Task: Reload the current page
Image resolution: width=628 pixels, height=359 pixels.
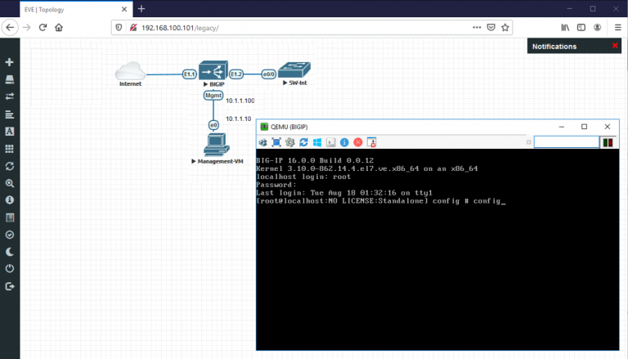Action: coord(43,27)
